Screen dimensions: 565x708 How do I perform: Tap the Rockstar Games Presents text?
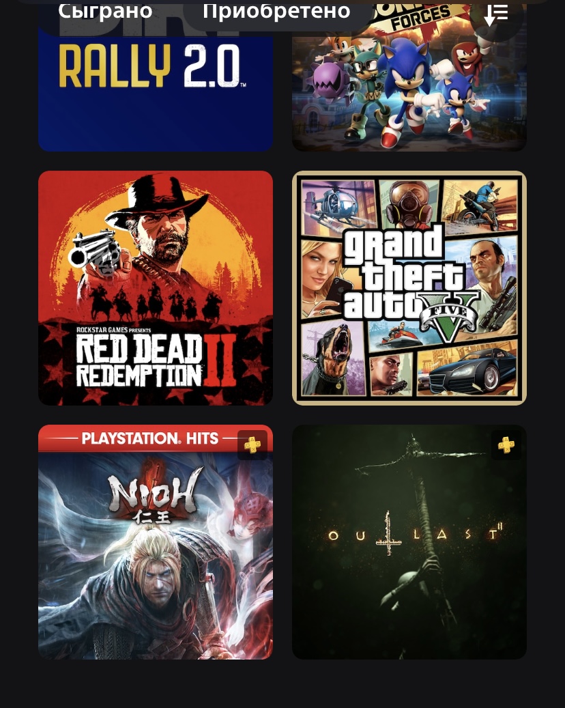[114, 330]
